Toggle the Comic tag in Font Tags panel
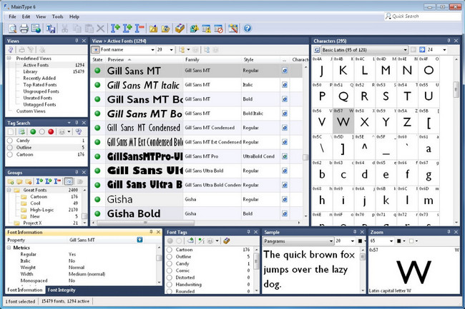Screen dimensions: 465x309 170,270
